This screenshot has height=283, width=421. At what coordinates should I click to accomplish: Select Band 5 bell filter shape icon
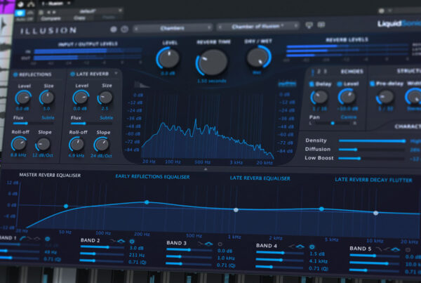395,250
